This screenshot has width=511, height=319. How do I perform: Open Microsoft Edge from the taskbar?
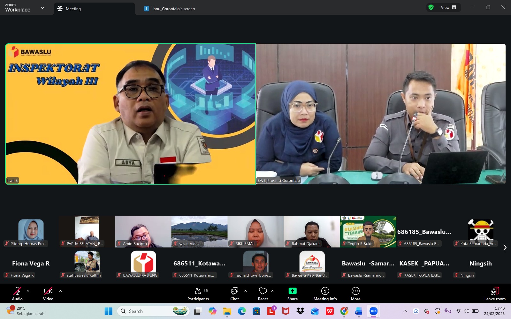click(x=242, y=311)
